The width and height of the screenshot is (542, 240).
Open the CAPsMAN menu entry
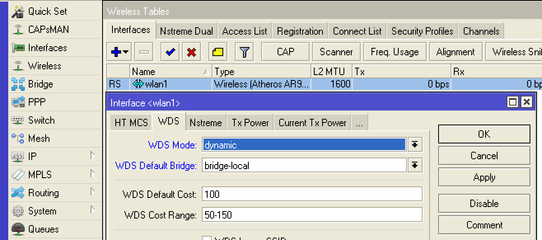pos(55,30)
